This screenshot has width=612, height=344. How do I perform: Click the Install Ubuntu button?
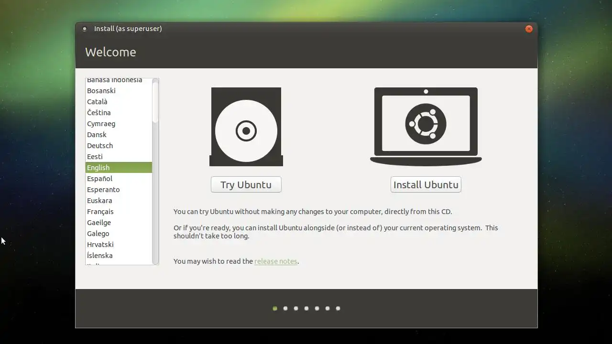(426, 184)
